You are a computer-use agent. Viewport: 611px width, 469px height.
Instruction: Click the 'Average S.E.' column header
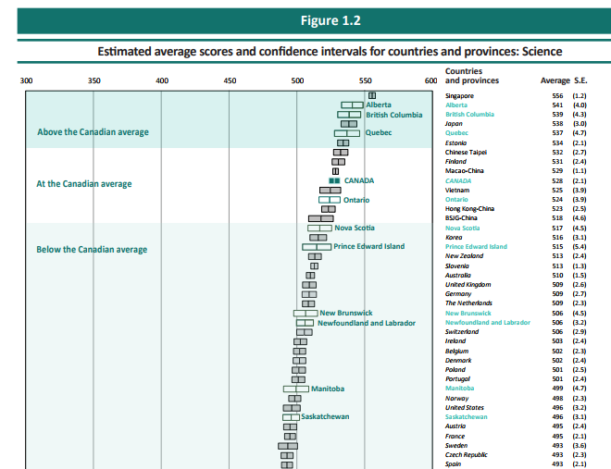point(563,80)
